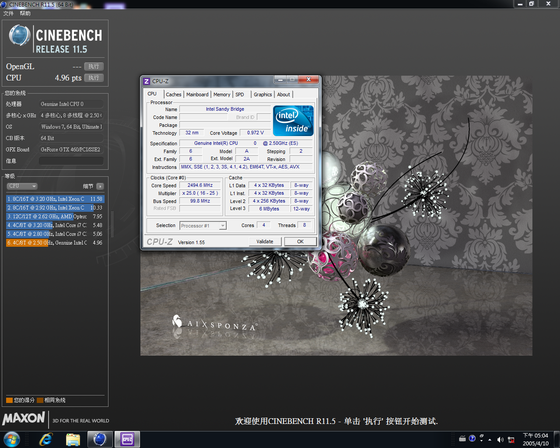Switch to CPU-Z taskbar icon

[127, 439]
